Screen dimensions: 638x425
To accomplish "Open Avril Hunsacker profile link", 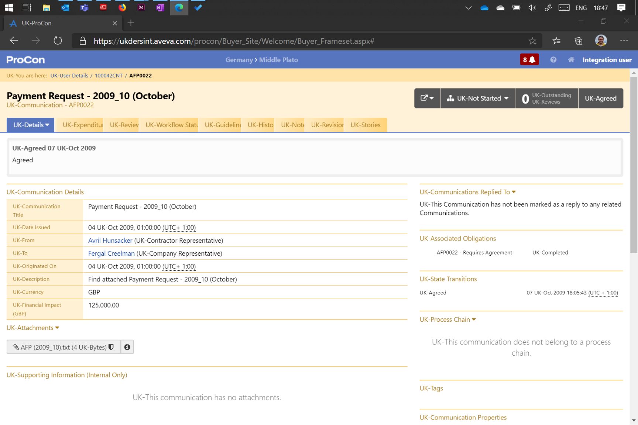I will tap(110, 241).
